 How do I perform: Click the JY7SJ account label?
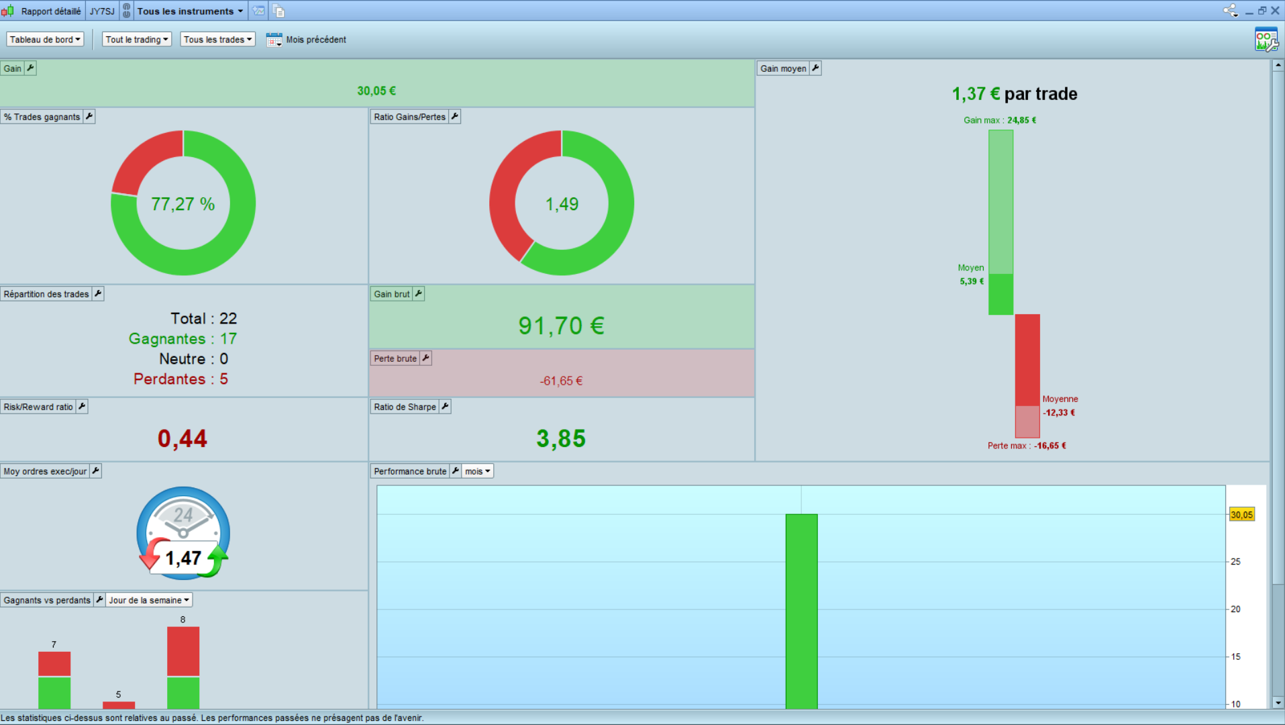[102, 11]
